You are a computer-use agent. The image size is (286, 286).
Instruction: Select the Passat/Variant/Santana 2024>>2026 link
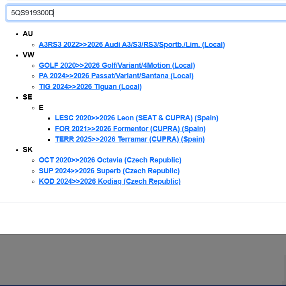pos(116,76)
